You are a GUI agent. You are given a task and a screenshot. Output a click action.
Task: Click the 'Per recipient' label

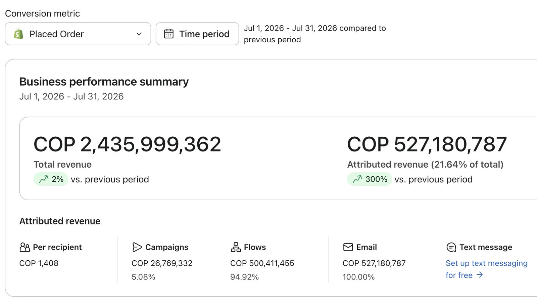pos(57,247)
